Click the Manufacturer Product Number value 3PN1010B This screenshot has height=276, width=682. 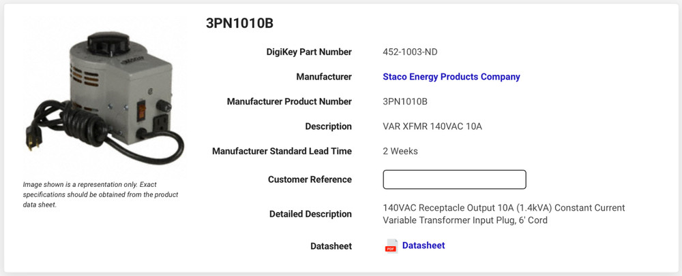click(x=405, y=101)
